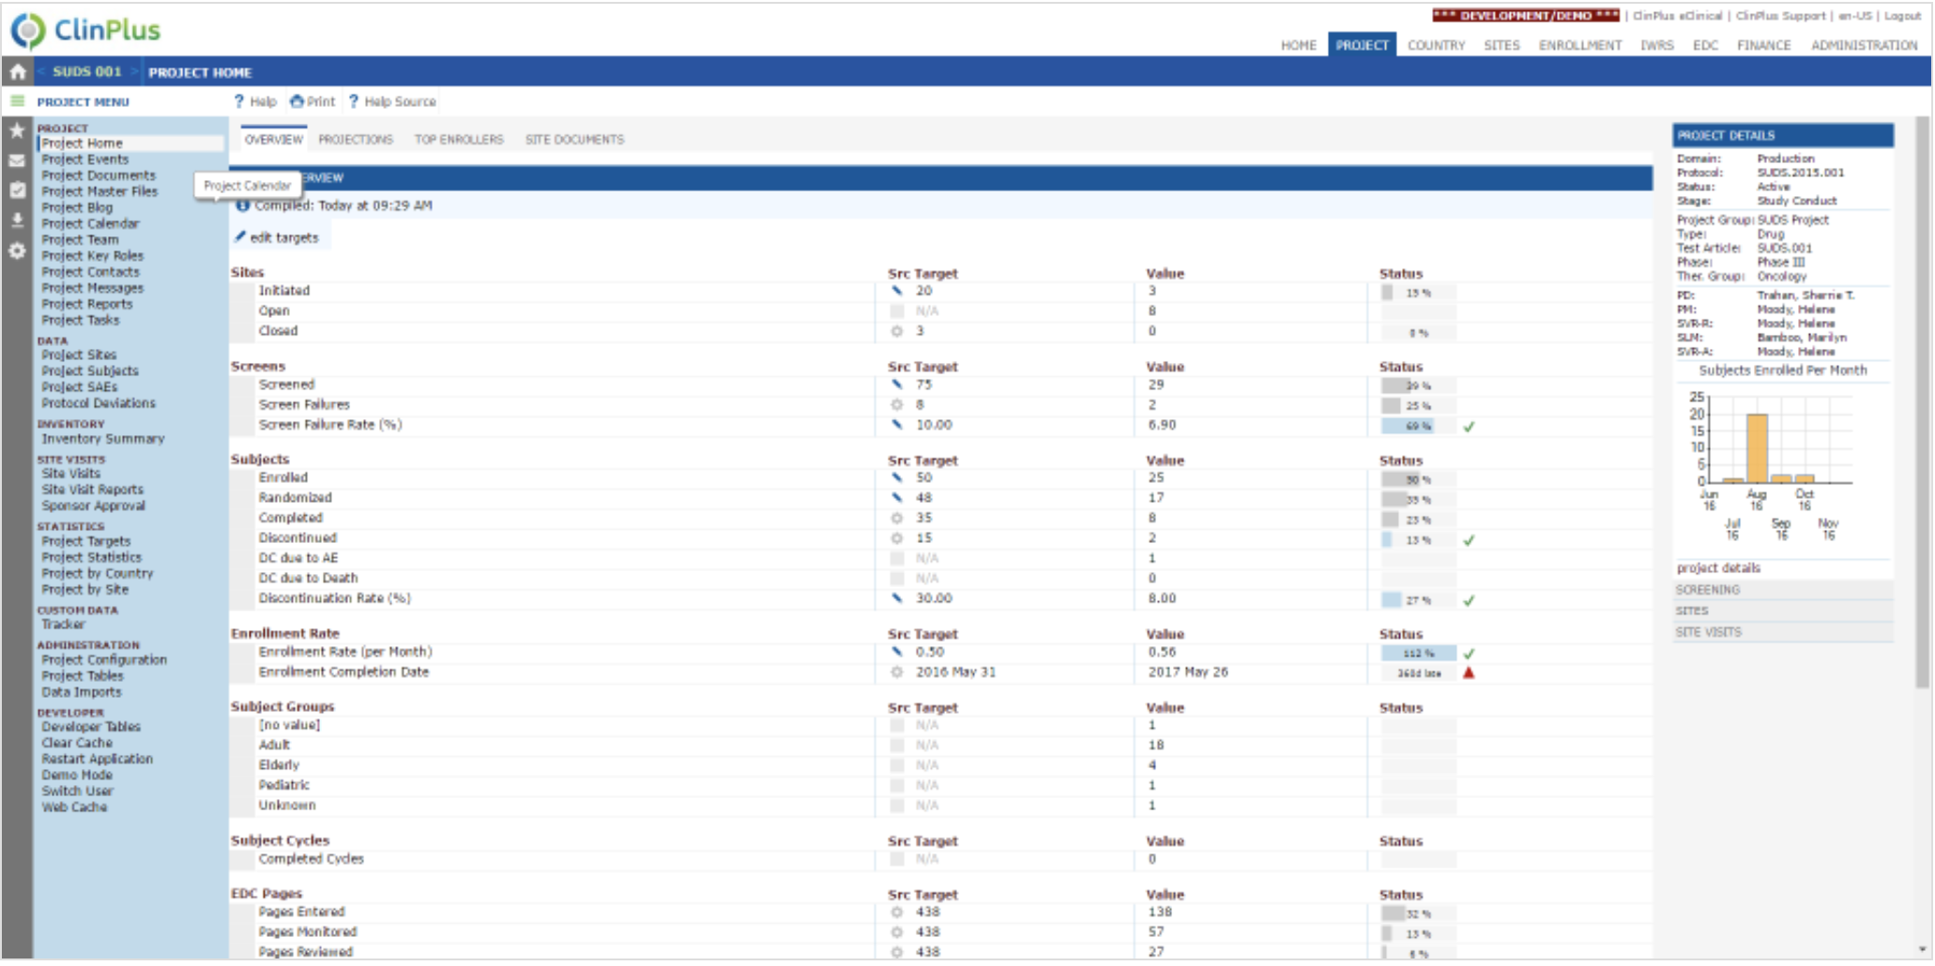Click the Src gear icon for Pages Entered
1935x966 pixels.
pyautogui.click(x=897, y=913)
